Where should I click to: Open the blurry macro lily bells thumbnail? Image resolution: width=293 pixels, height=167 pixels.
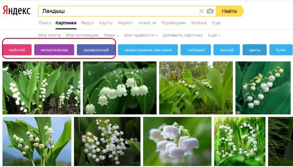point(177,142)
